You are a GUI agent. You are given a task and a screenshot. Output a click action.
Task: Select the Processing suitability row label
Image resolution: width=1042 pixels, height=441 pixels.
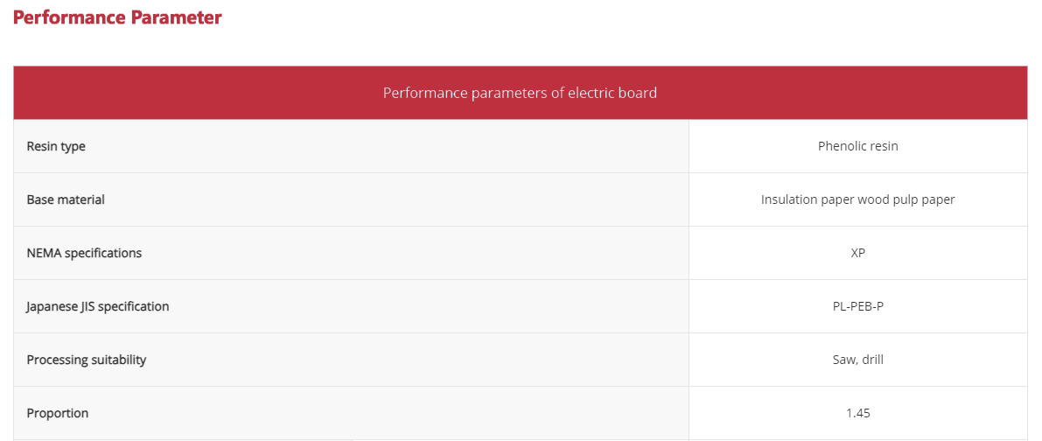(87, 360)
